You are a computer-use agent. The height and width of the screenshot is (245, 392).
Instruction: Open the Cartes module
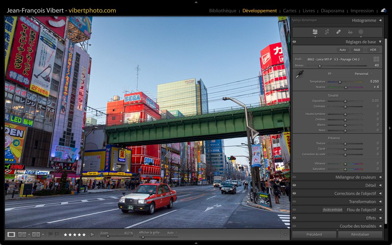point(289,11)
